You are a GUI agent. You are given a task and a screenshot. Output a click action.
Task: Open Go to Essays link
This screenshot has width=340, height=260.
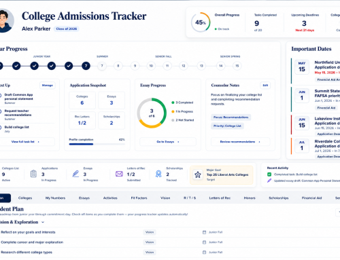click(168, 142)
